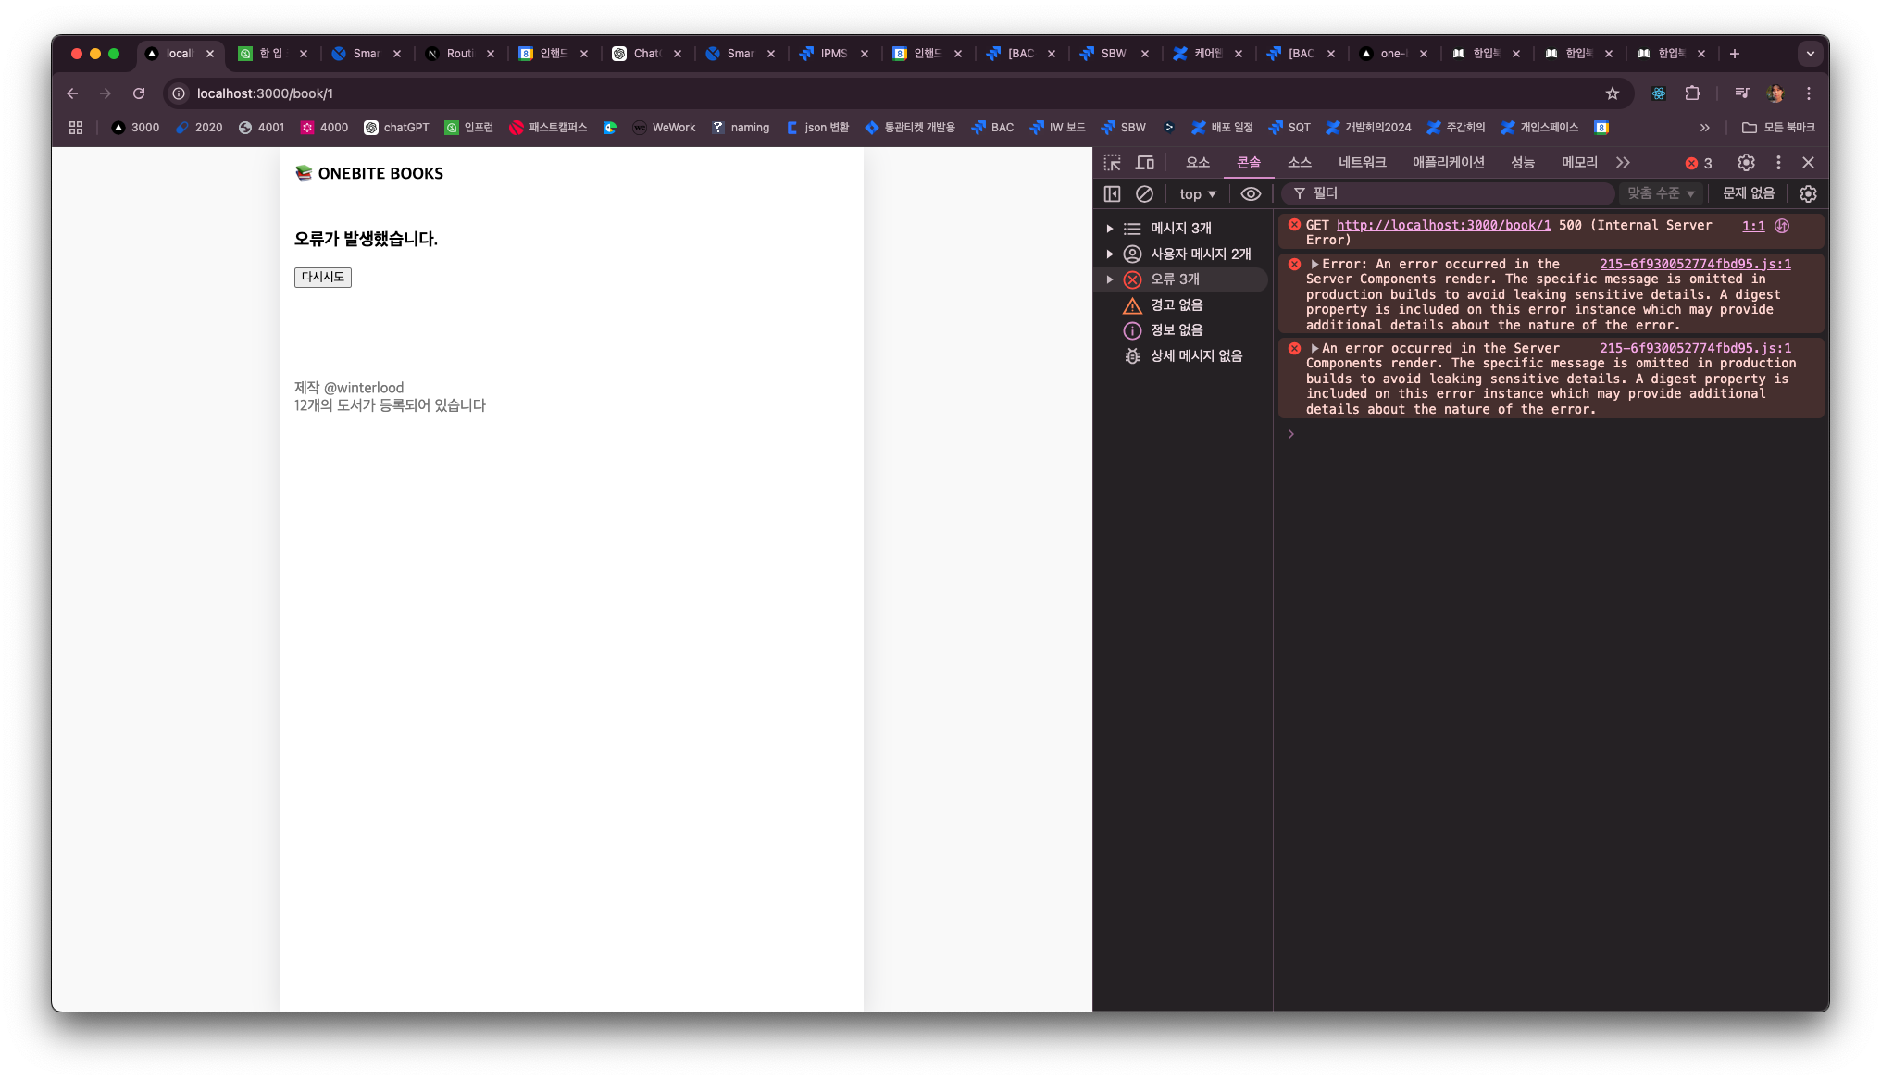Expand the second An error occurred message
This screenshot has width=1881, height=1080.
[x=1314, y=349]
